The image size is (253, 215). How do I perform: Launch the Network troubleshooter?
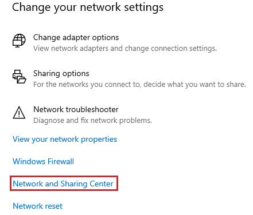[x=76, y=109]
